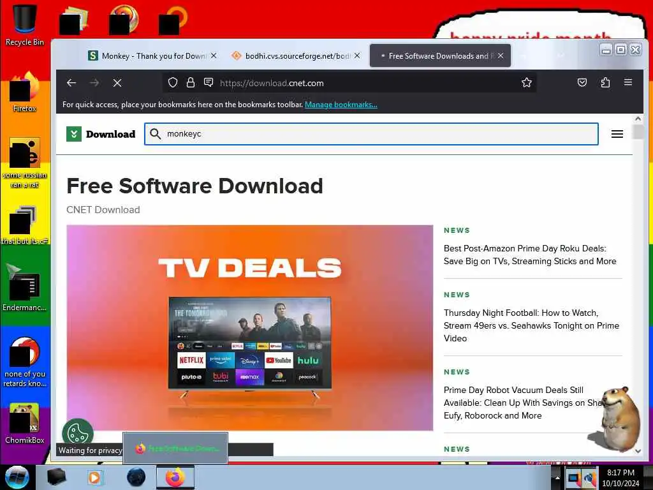The height and width of the screenshot is (490, 653).
Task: Bookmark this page with the star icon
Action: point(526,82)
